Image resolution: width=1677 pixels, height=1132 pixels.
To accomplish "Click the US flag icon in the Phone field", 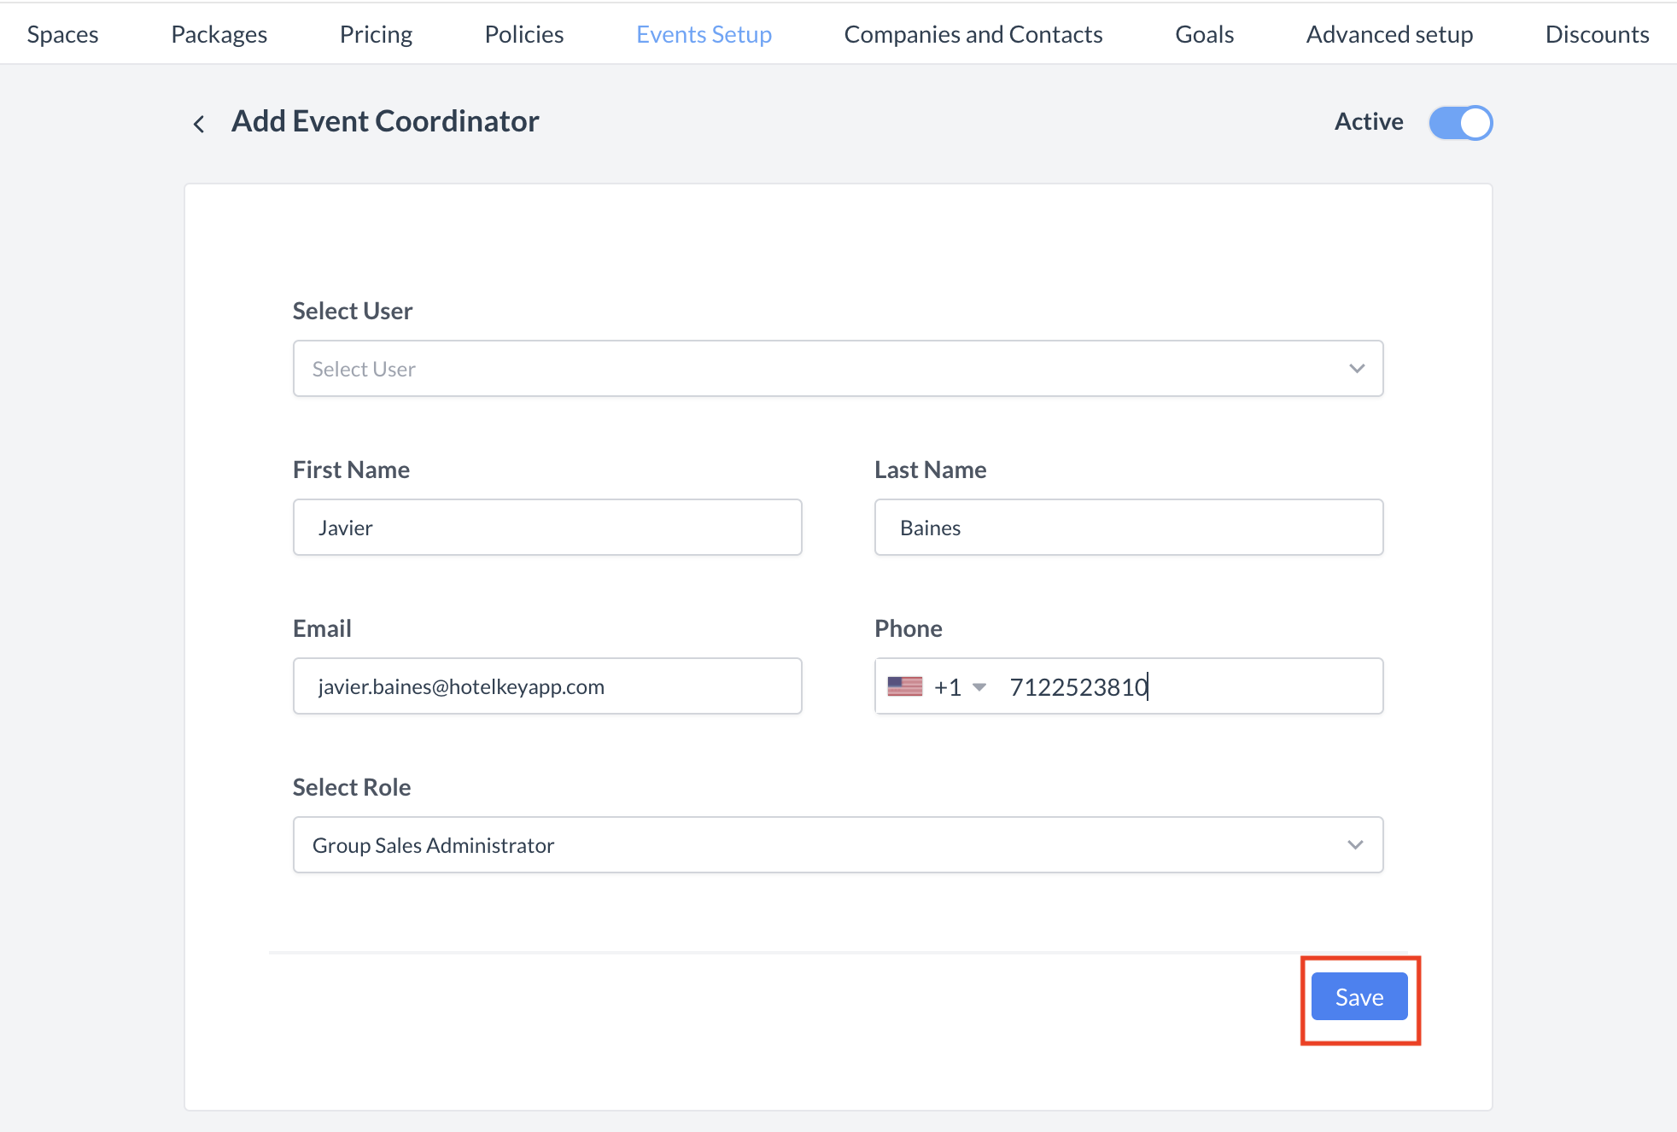I will 907,686.
